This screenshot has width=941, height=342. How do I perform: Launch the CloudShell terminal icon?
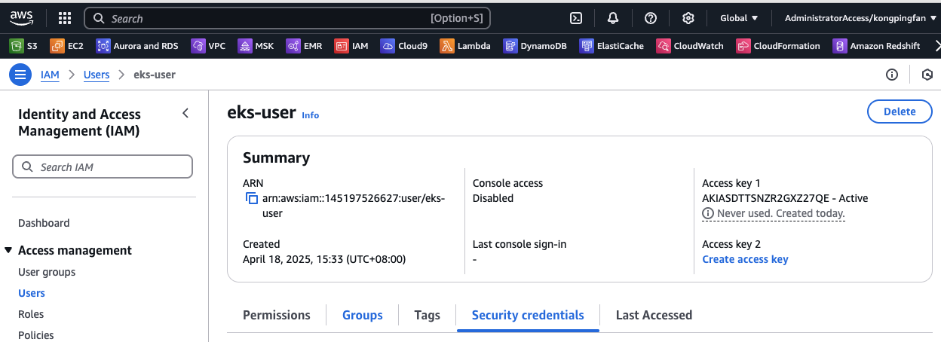(576, 18)
